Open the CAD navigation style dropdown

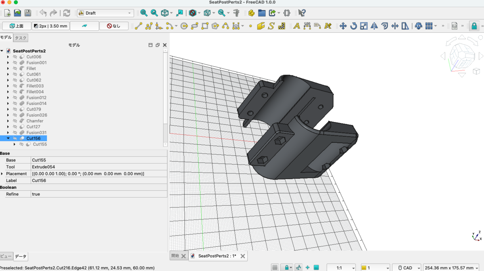click(406, 268)
